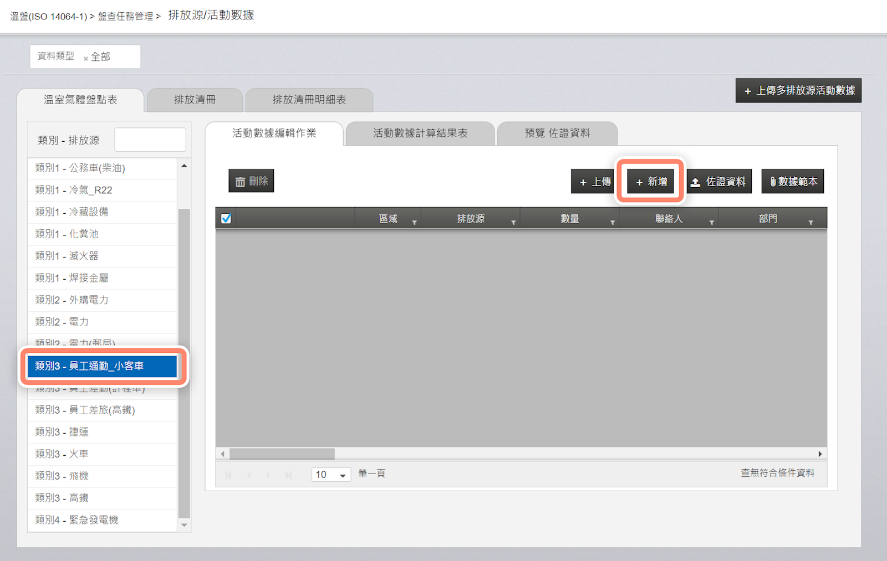The width and height of the screenshot is (887, 561).
Task: Select 類別1 - 焊接金屬
Action: coord(103,278)
